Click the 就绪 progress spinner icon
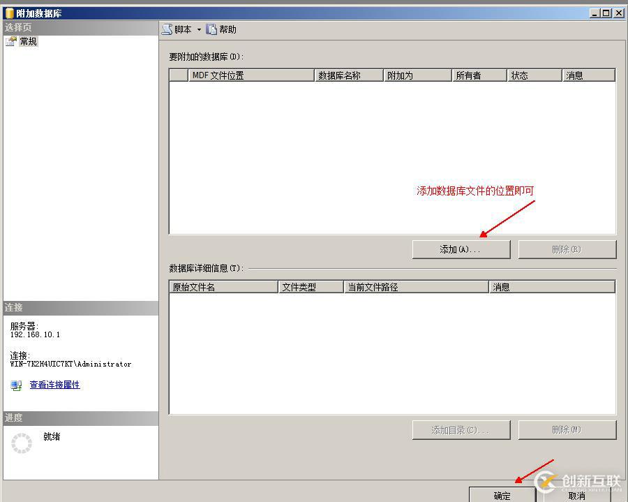The width and height of the screenshot is (628, 502). pos(21,443)
